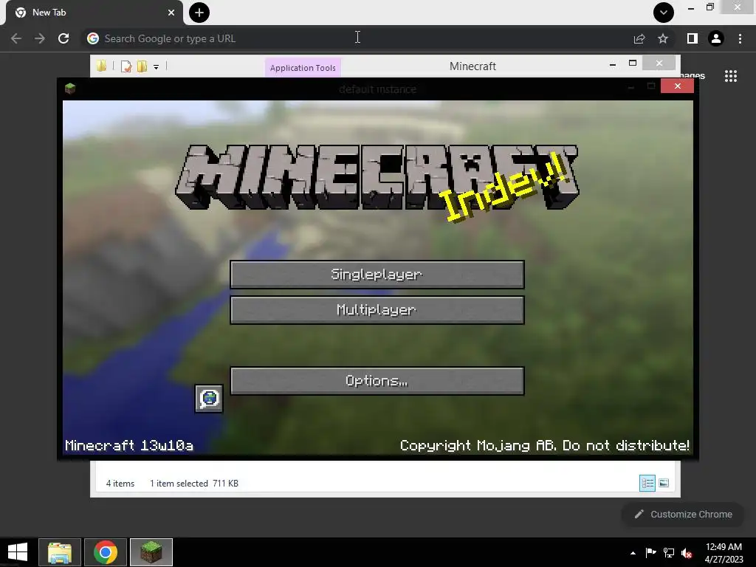Click the muted volume tray icon
The image size is (756, 567).
[687, 553]
